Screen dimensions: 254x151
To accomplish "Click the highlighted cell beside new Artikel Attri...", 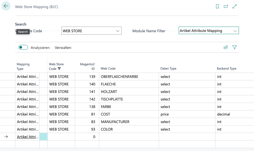I will (43, 137).
